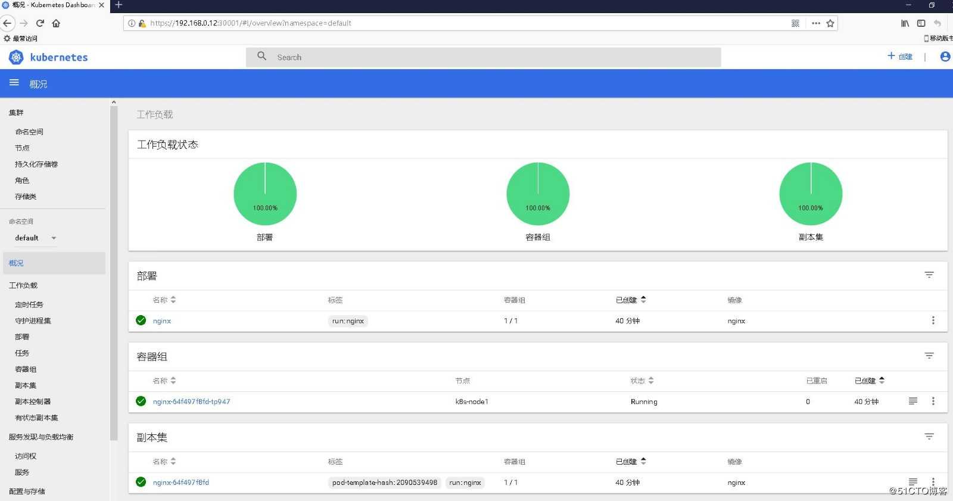Toggle the browser sidebar view
Viewport: 953px width, 501px height.
(921, 23)
